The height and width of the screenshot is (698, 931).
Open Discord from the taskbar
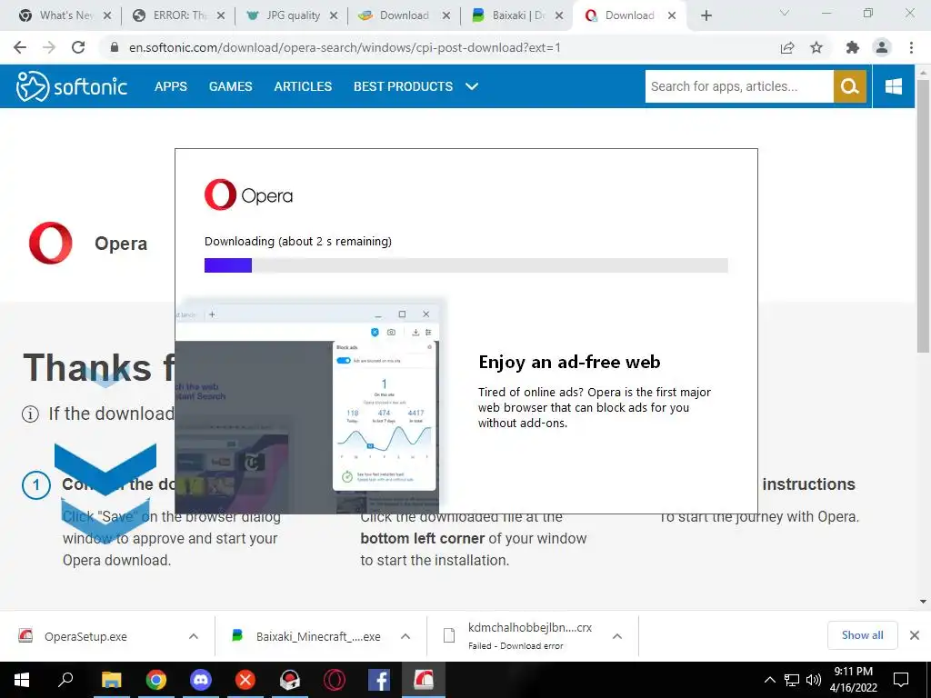point(201,680)
